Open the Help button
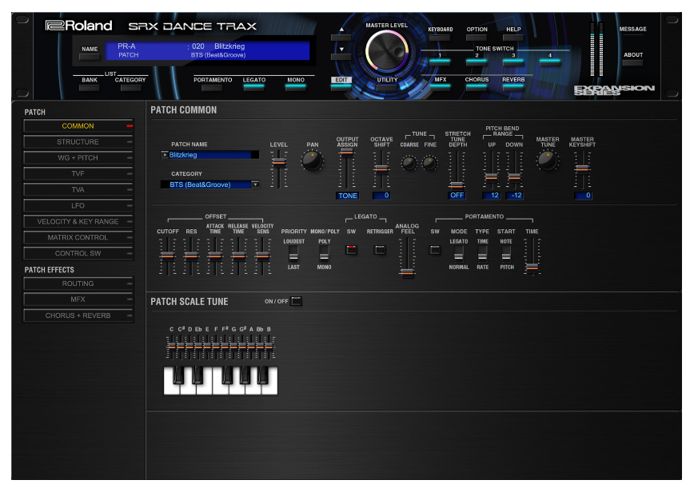This screenshot has height=492, width=694. (513, 38)
